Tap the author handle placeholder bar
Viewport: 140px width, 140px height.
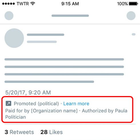coord(42,42)
